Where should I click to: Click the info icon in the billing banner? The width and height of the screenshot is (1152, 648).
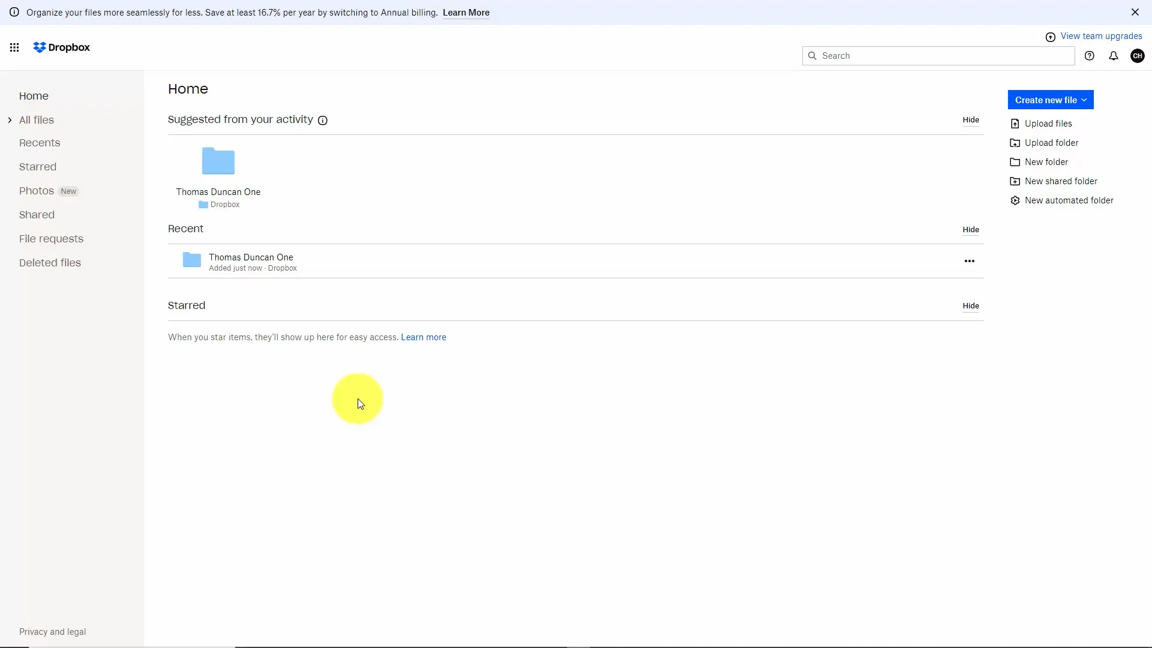coord(14,12)
